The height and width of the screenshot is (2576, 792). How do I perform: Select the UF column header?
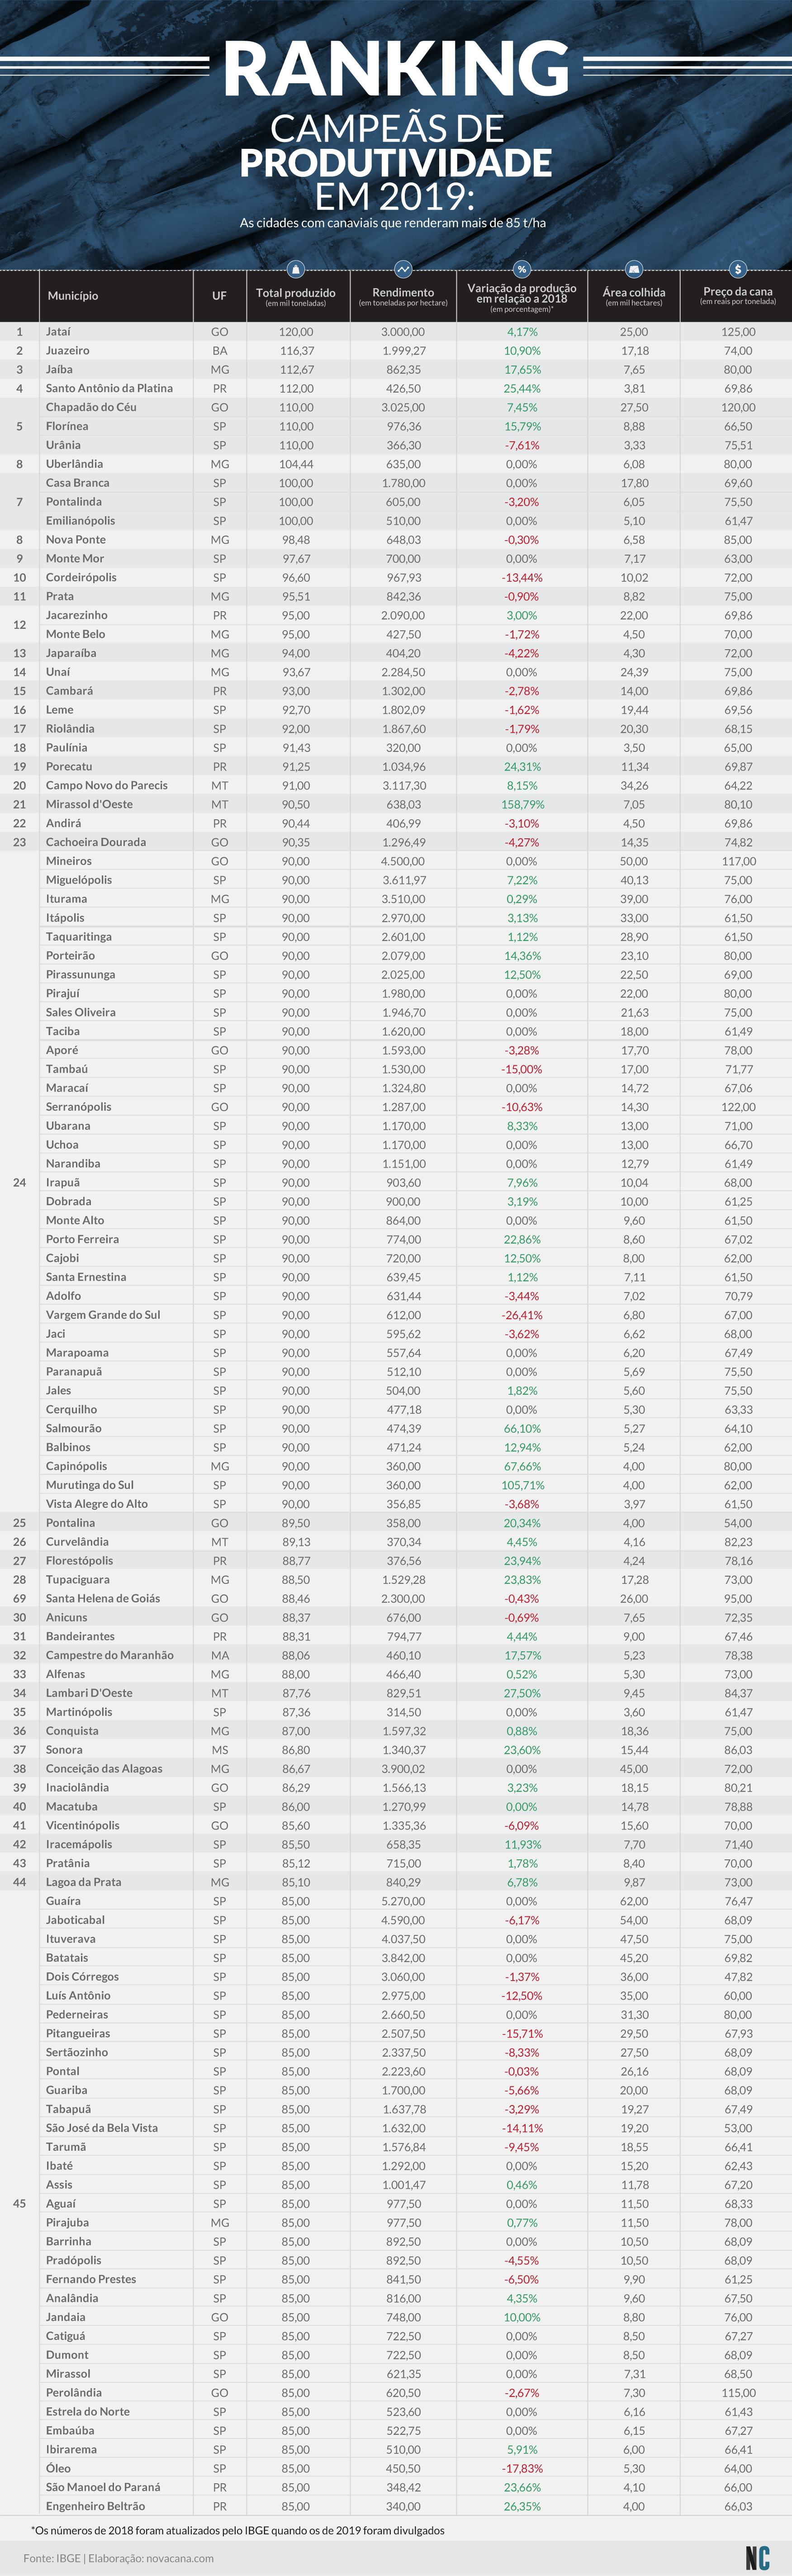(219, 296)
